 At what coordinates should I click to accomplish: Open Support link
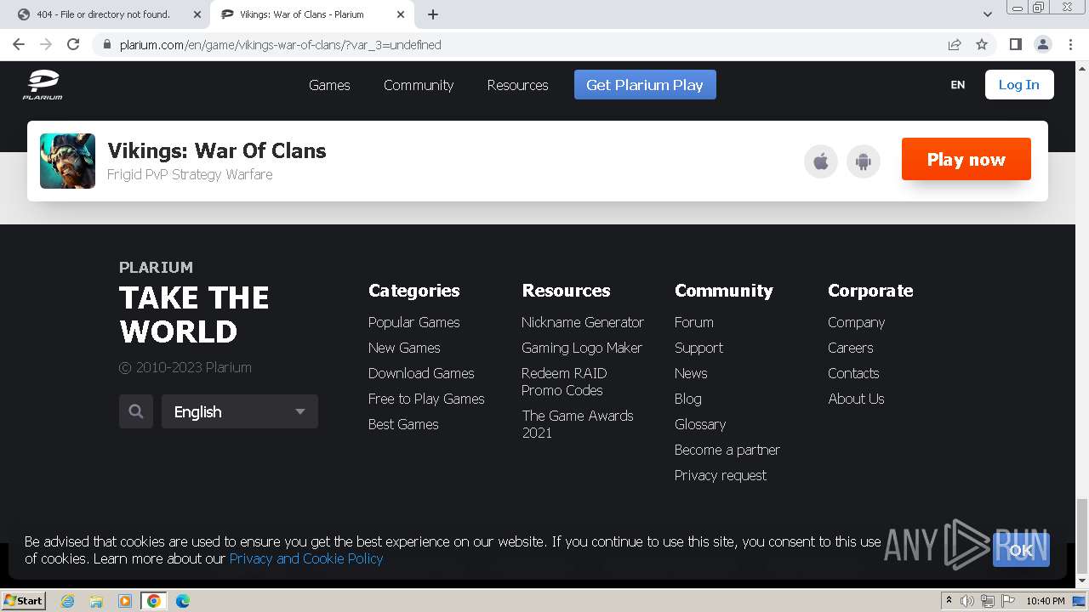[698, 348]
